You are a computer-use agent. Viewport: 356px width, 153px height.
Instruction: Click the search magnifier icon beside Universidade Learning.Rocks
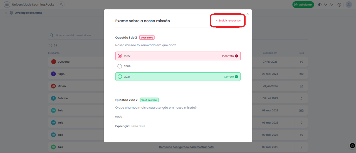[61, 5]
